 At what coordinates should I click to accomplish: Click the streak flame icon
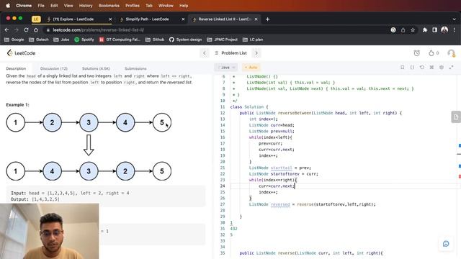coord(431,53)
